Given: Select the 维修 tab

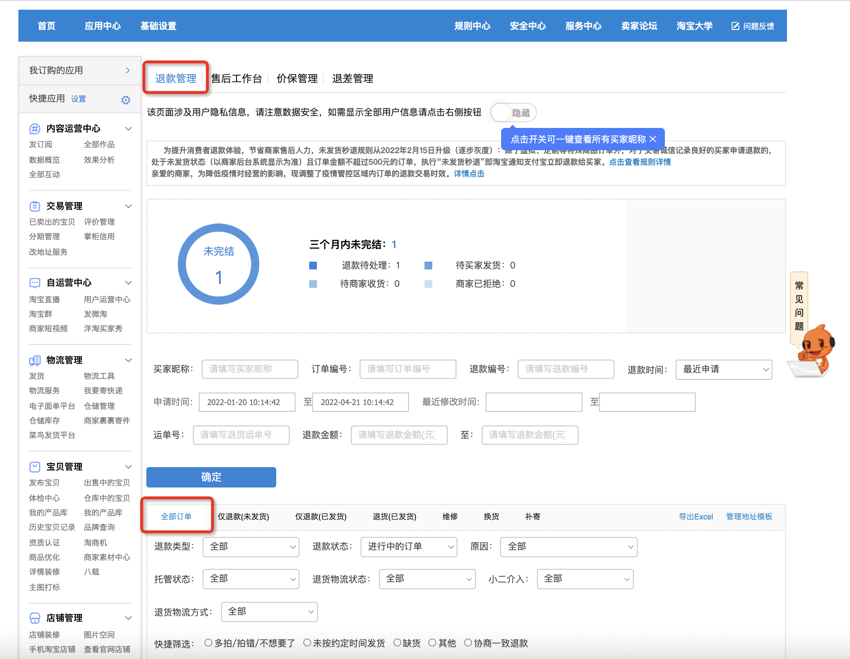Looking at the screenshot, I should tap(450, 517).
